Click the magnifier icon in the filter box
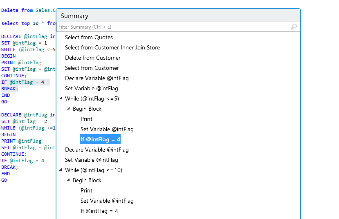Image resolution: width=339 pixels, height=219 pixels. (294, 27)
